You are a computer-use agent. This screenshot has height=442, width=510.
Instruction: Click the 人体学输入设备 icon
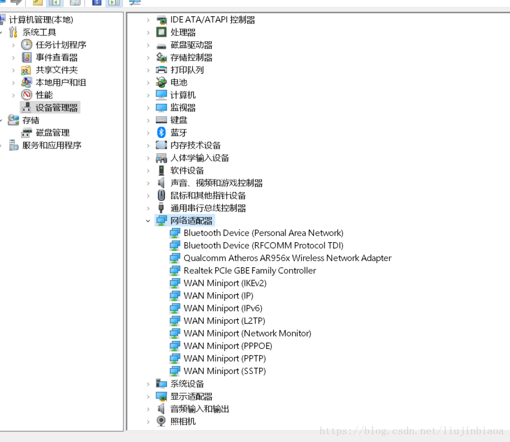tap(161, 158)
